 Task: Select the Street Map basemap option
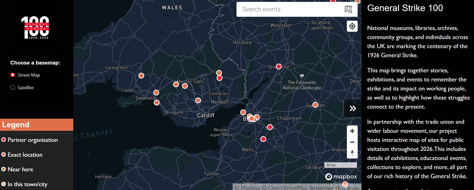point(13,75)
